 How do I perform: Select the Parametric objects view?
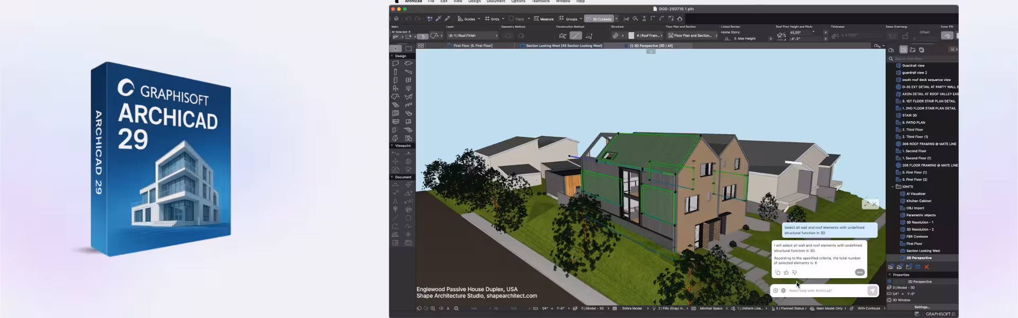point(920,215)
